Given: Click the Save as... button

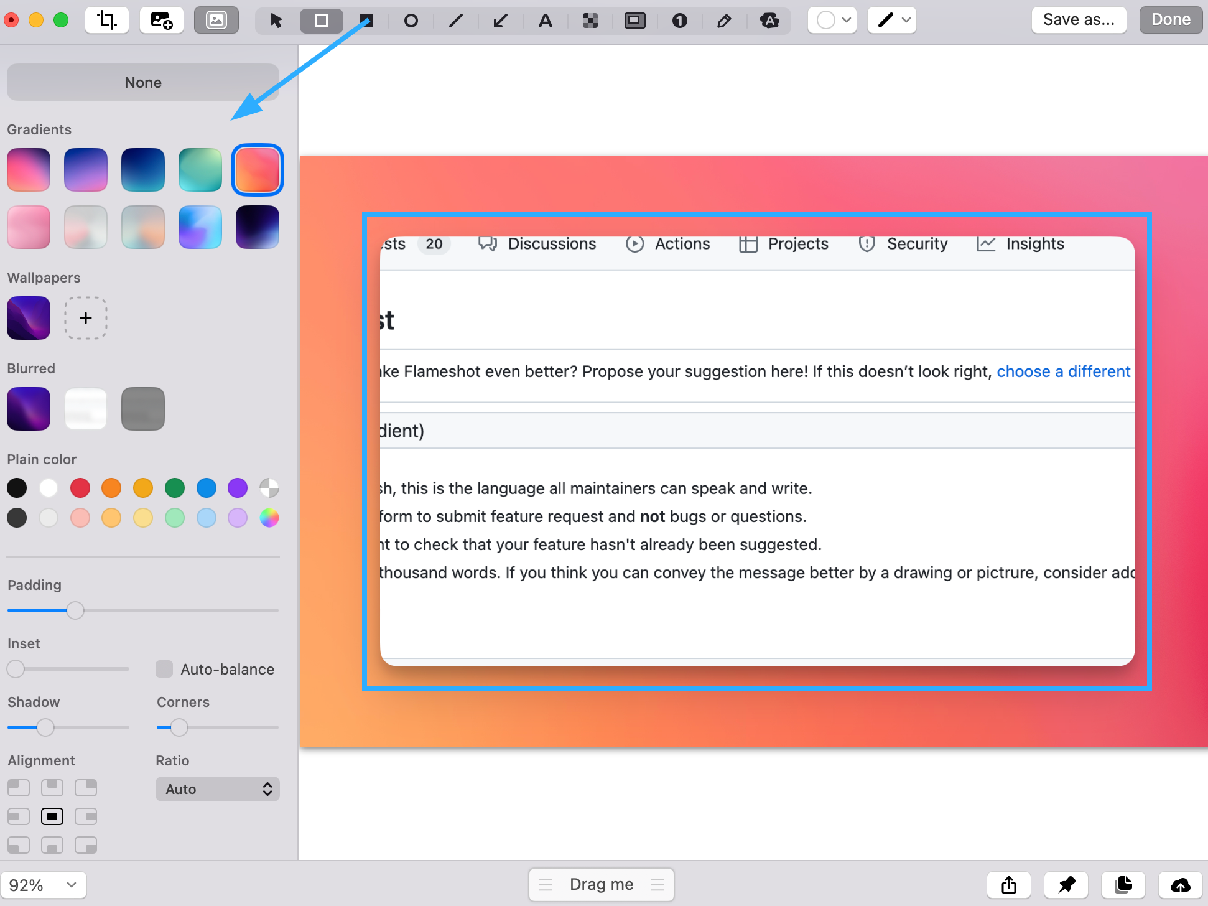Looking at the screenshot, I should coord(1079,19).
